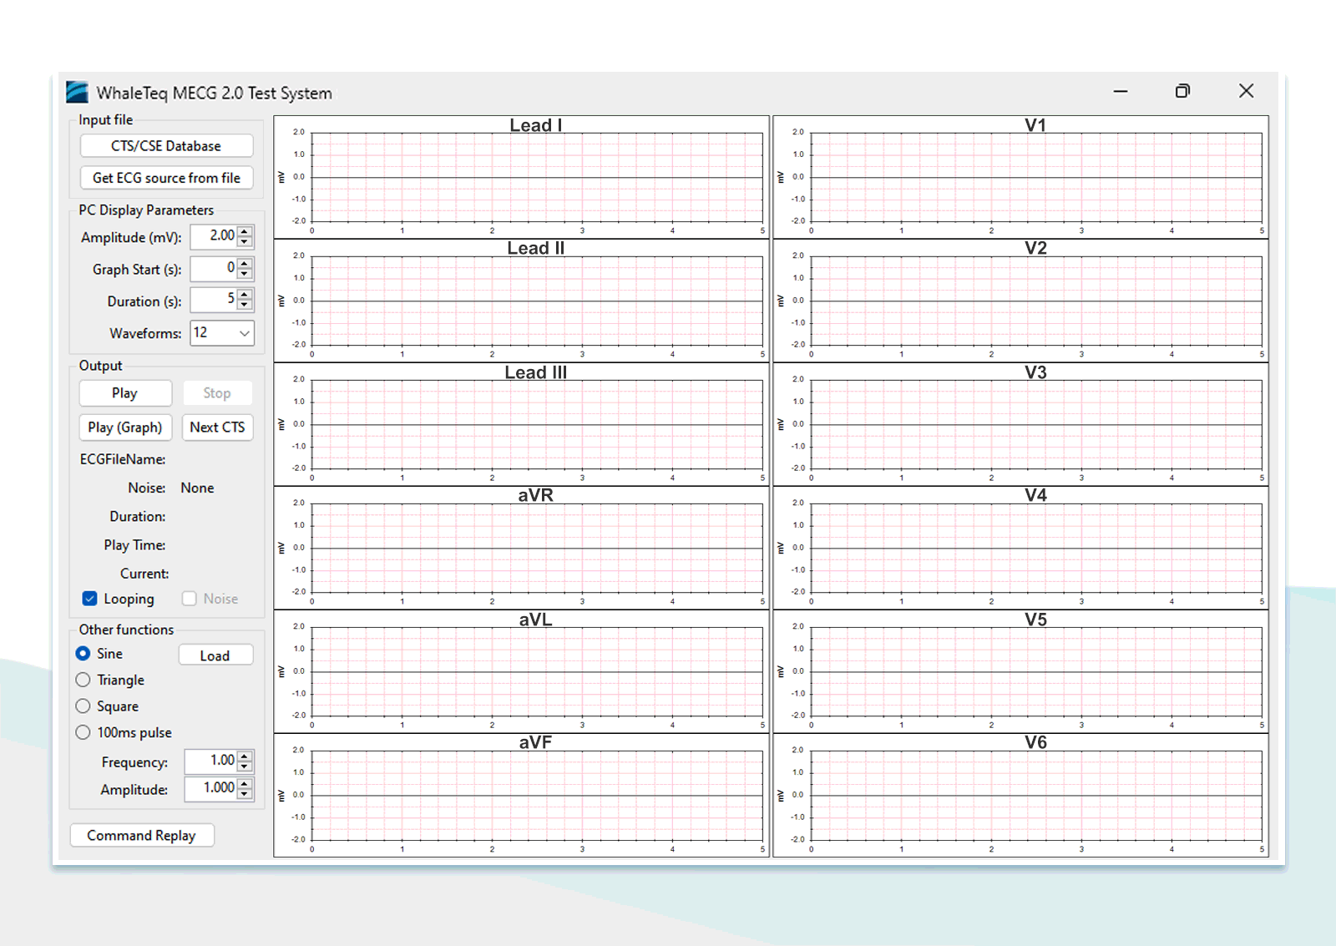Select the Sine waveform option
1336x946 pixels.
click(83, 654)
